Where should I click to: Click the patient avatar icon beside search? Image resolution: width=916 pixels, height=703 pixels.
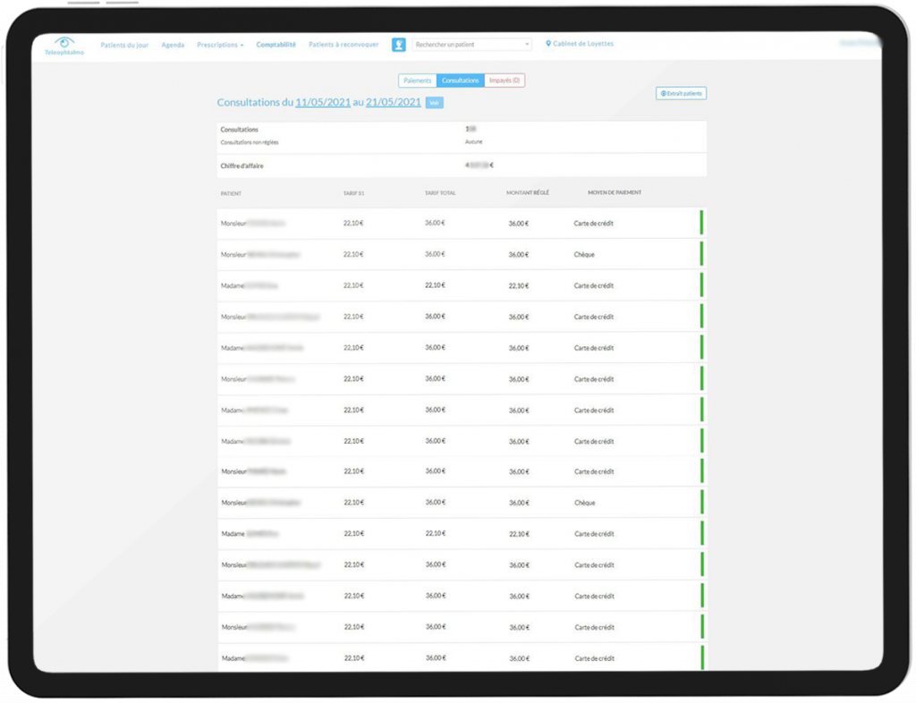coord(399,45)
